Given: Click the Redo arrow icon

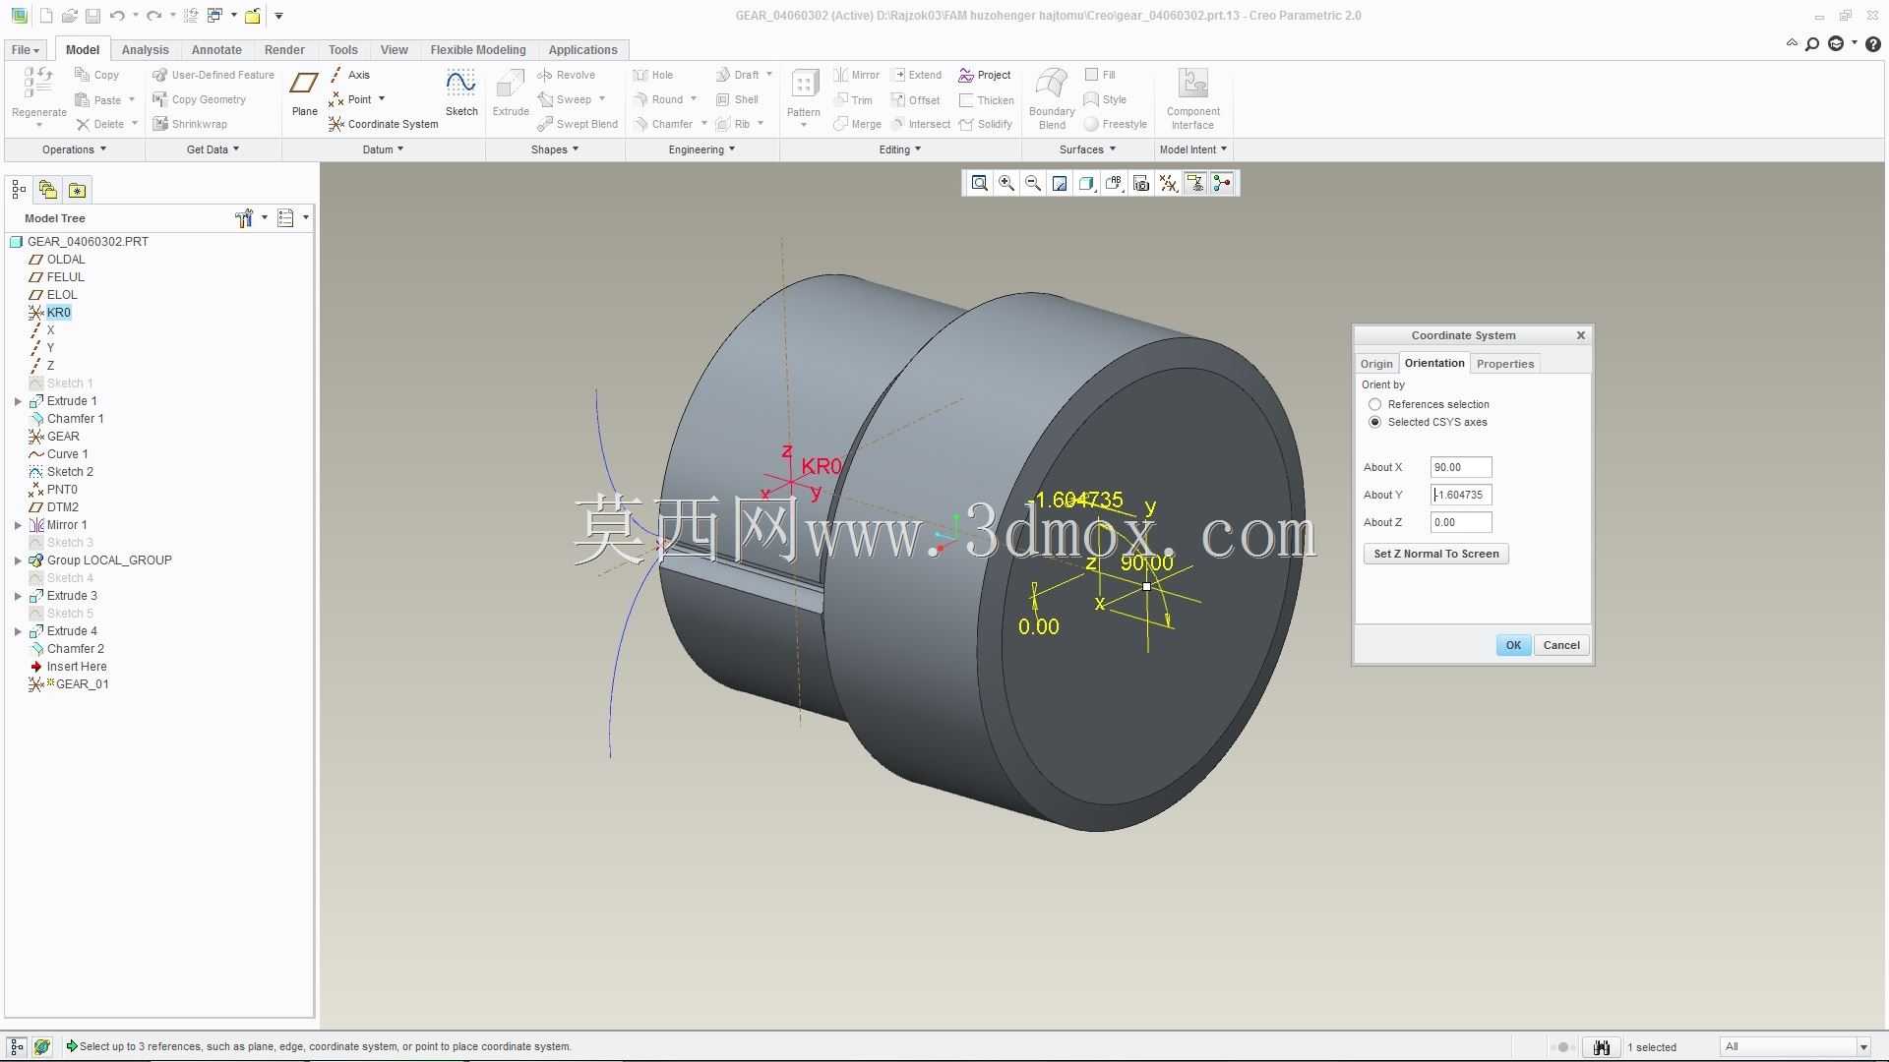Looking at the screenshot, I should (154, 16).
